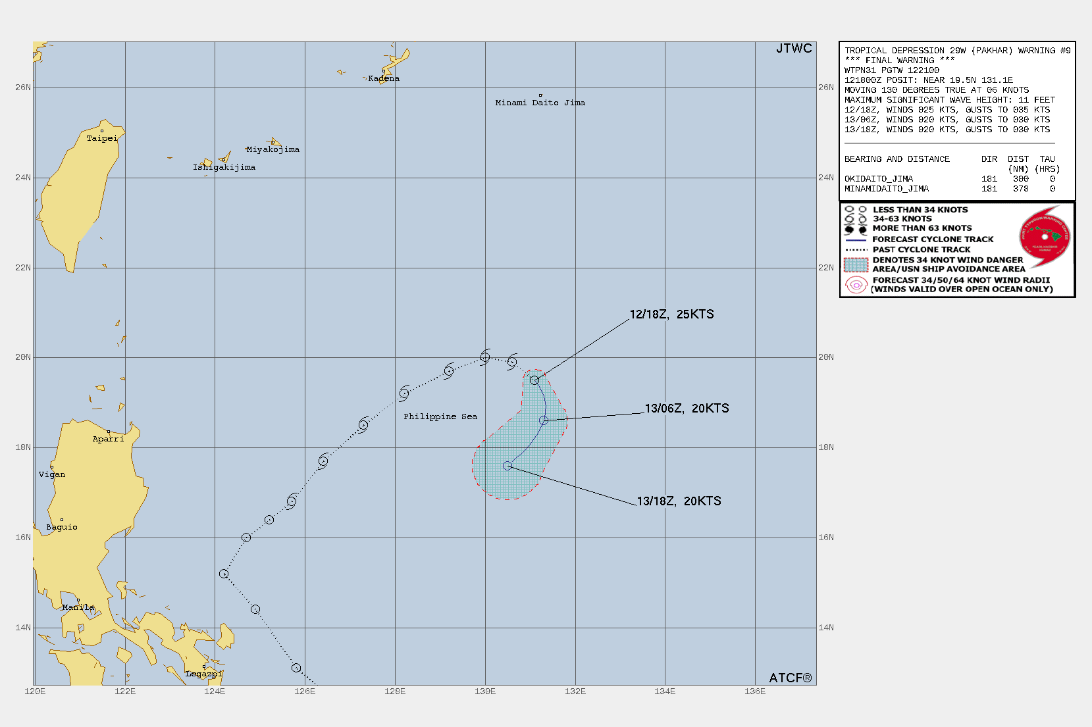
Task: Click the past track marker near 15N 124E
Action: coord(224,574)
